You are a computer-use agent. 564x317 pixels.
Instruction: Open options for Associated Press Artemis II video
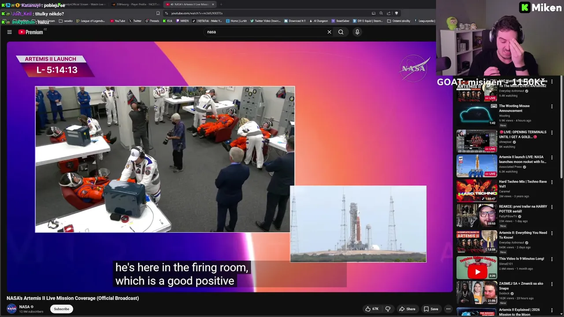pos(552,157)
